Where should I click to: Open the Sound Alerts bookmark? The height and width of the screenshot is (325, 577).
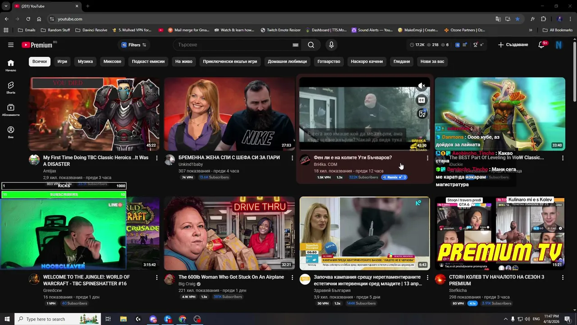pos(372,30)
